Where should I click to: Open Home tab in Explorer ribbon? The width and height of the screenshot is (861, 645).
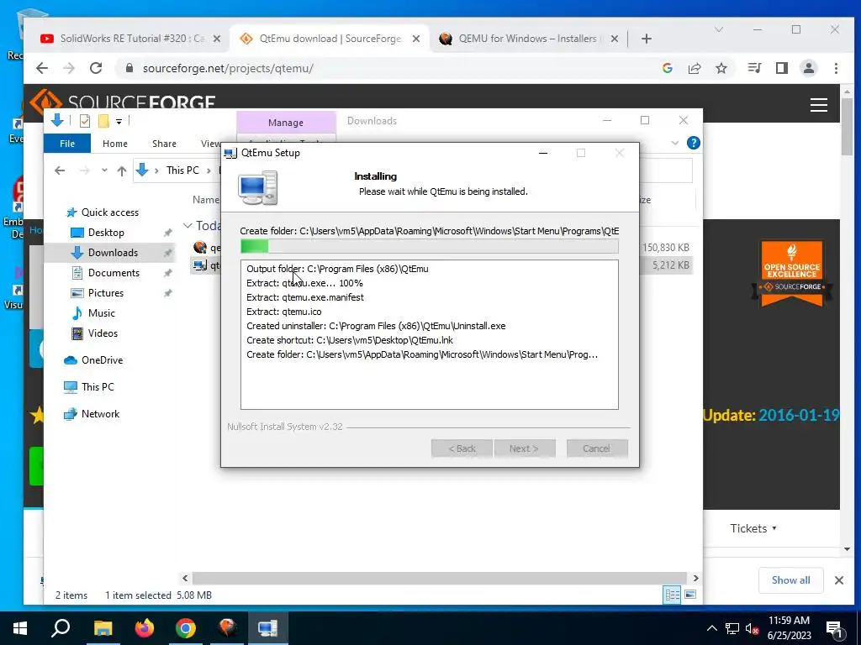point(114,143)
